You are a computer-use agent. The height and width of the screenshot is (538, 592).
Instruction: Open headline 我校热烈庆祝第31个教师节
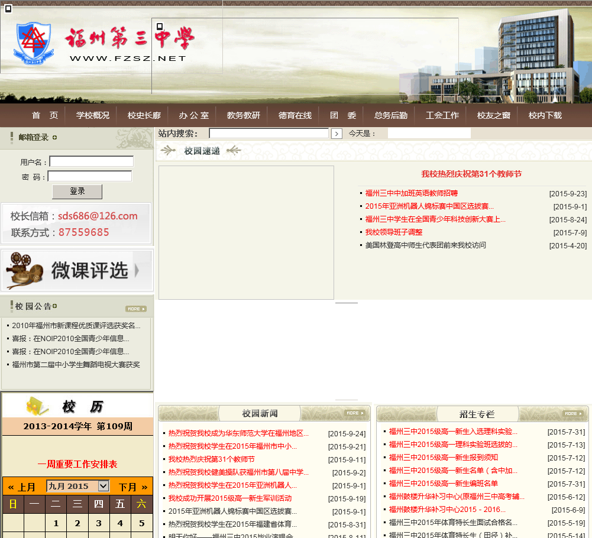pos(471,174)
